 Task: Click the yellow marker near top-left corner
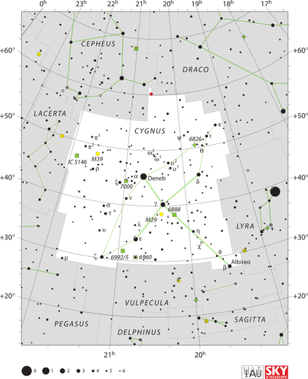[39, 55]
